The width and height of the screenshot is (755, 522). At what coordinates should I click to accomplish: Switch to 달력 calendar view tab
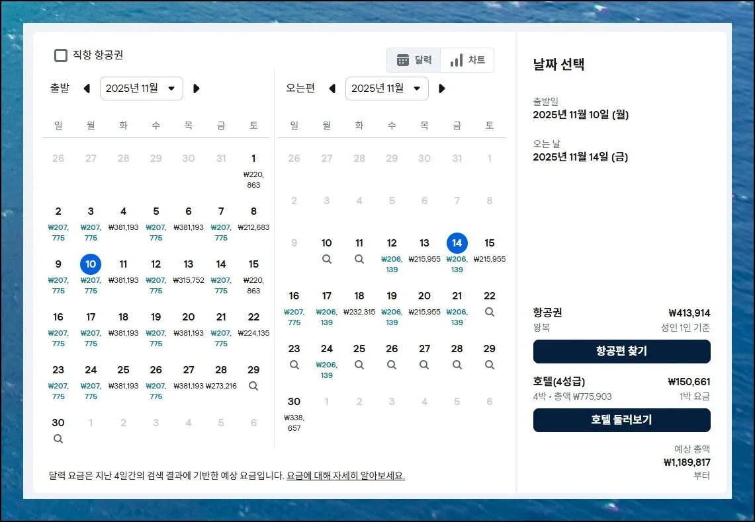point(414,60)
